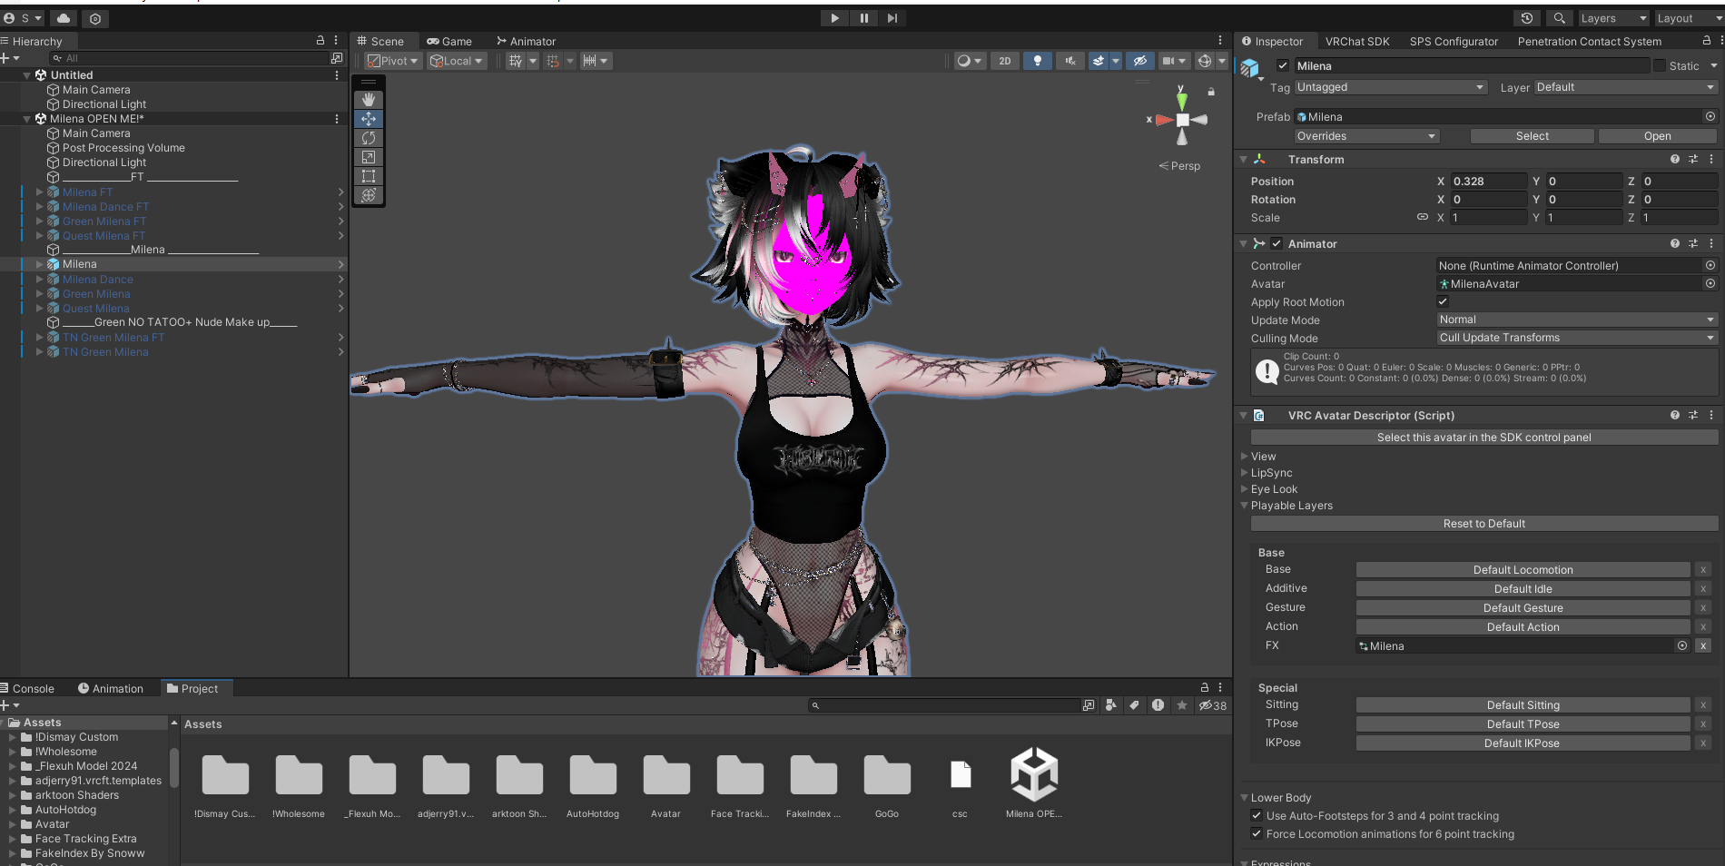
Task: Switch to the Animation tab
Action: [111, 688]
